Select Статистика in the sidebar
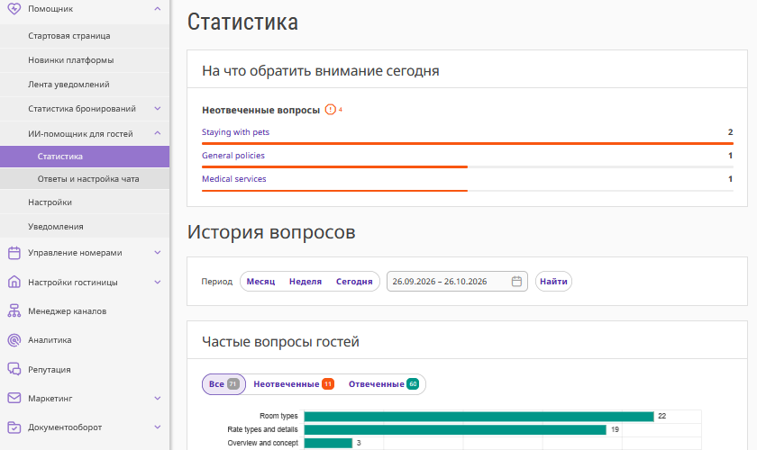The height and width of the screenshot is (450, 757). point(85,157)
